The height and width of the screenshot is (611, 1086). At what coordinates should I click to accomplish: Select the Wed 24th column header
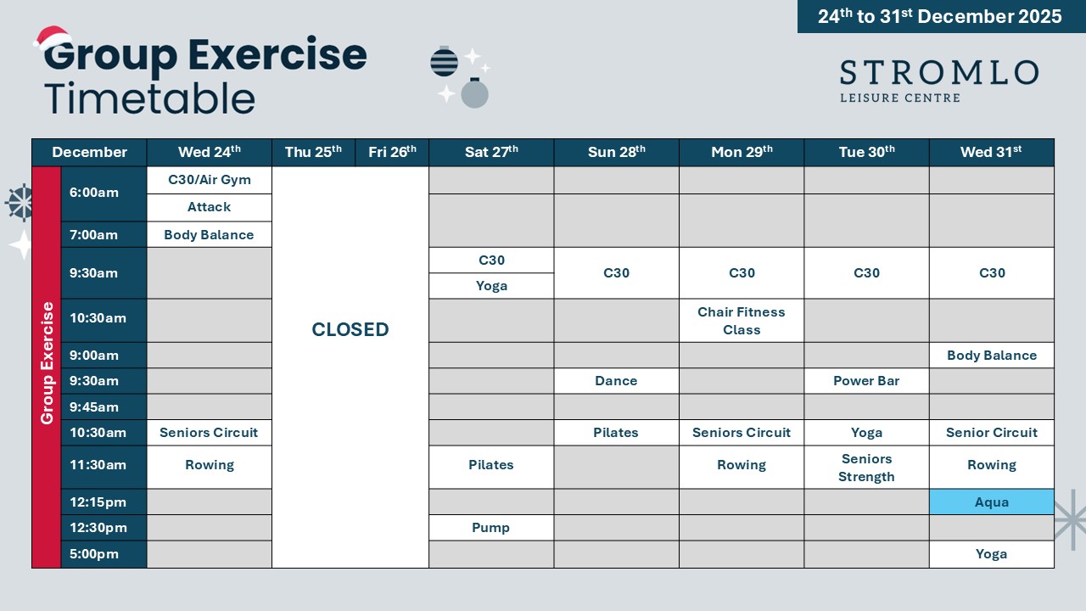pyautogui.click(x=210, y=153)
